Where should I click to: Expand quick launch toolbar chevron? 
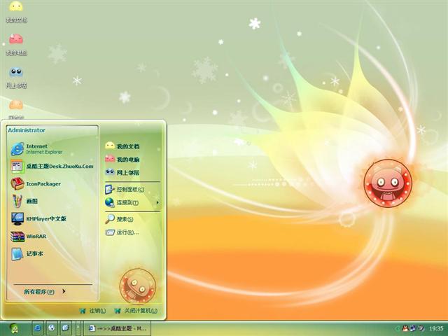point(78,328)
